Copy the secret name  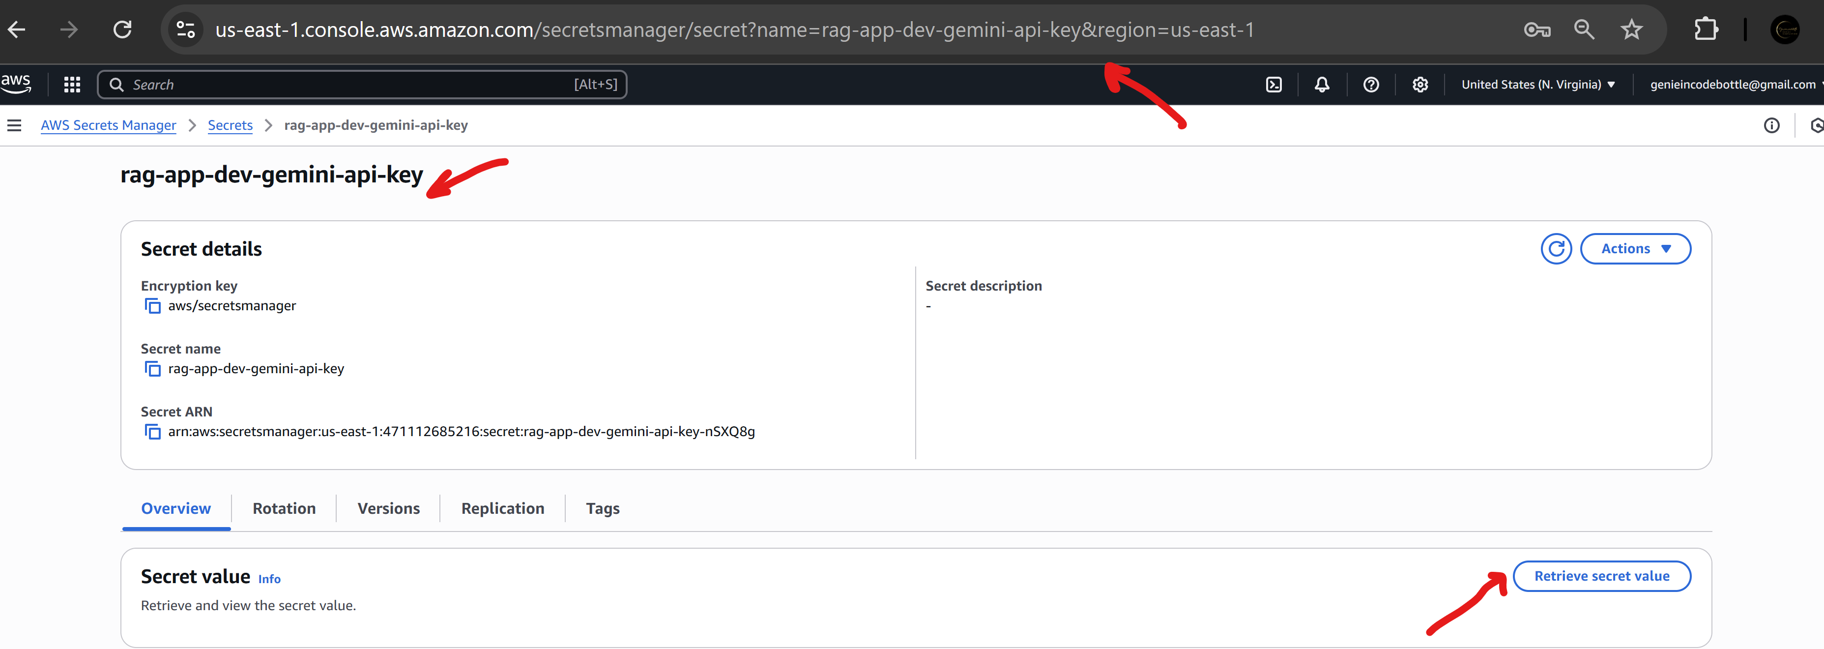point(152,369)
